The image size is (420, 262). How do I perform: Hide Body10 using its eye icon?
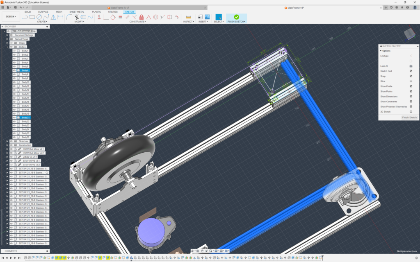(x=14, y=82)
